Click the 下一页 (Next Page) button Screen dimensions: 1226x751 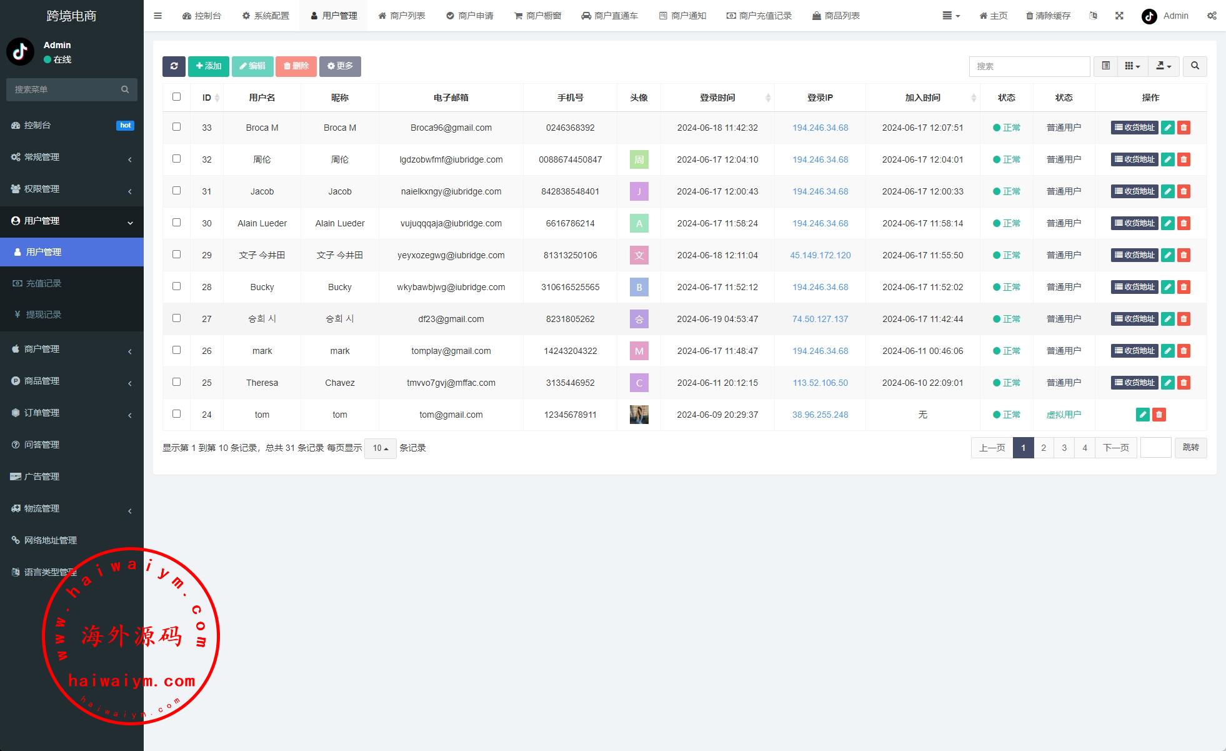tap(1115, 447)
